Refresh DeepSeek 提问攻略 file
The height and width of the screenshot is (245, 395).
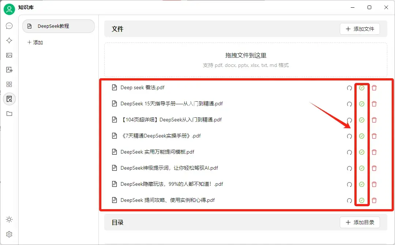click(349, 201)
